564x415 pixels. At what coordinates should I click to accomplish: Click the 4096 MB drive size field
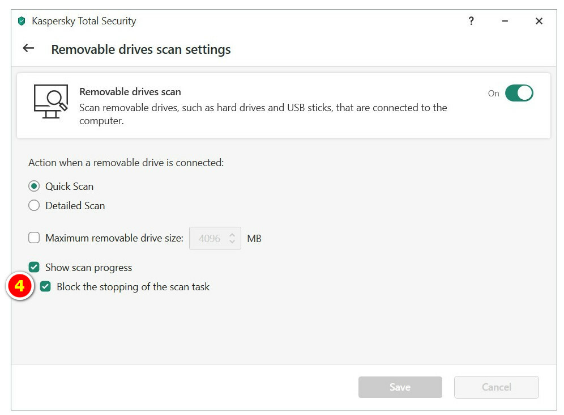point(209,239)
